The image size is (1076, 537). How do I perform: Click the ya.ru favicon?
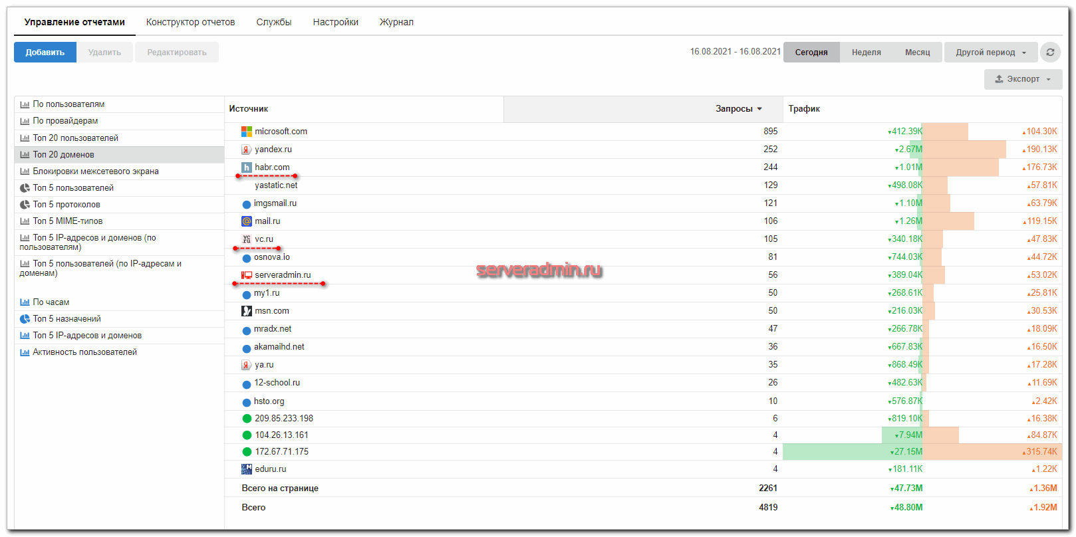(247, 365)
